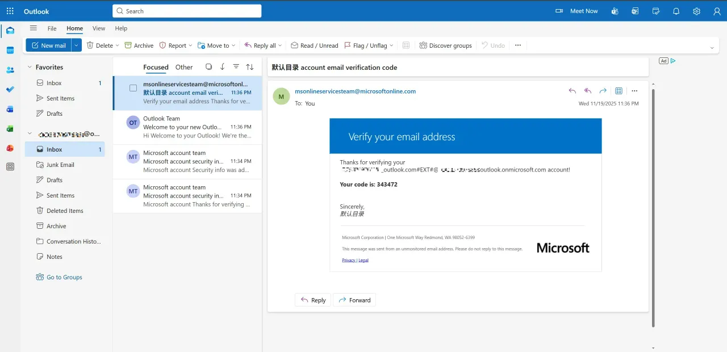Open More apps grid icon
The image size is (727, 352).
coord(10,167)
